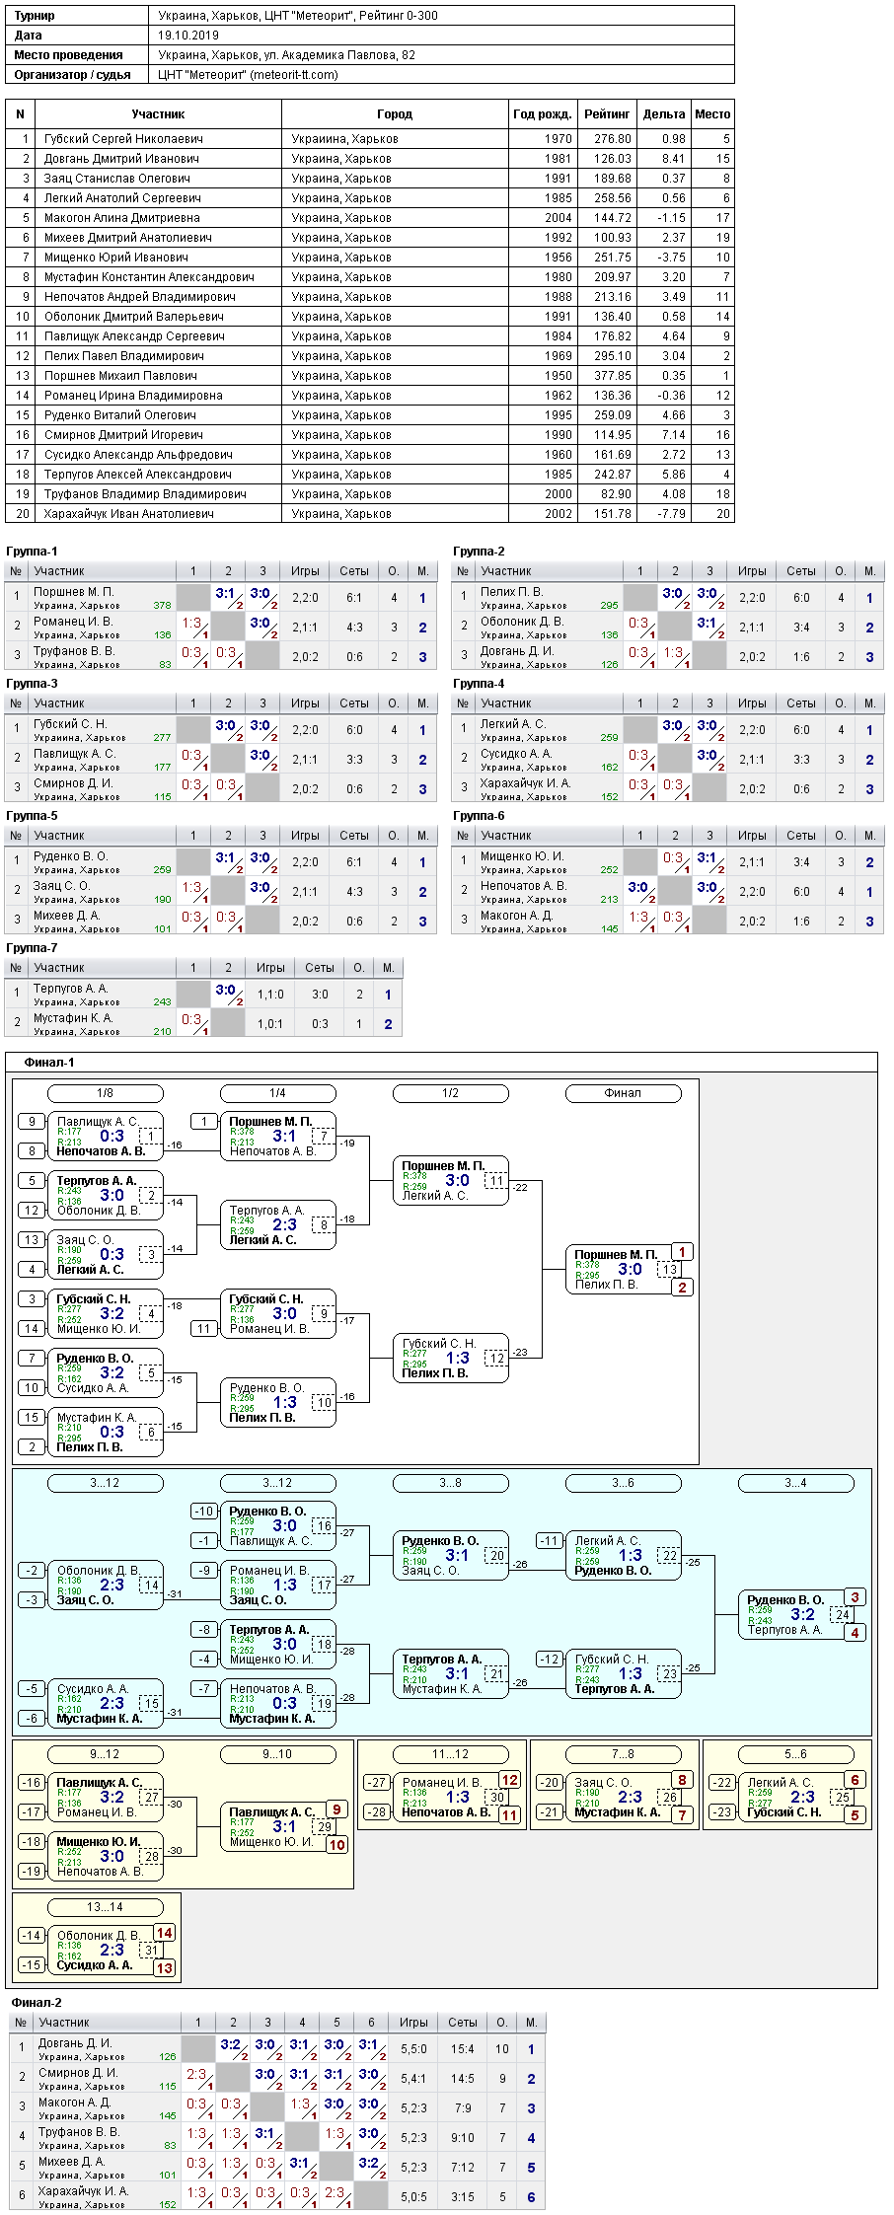This screenshot has height=2215, width=894.
Task: Click the 13...14 bracket stage label
Action: (105, 1907)
